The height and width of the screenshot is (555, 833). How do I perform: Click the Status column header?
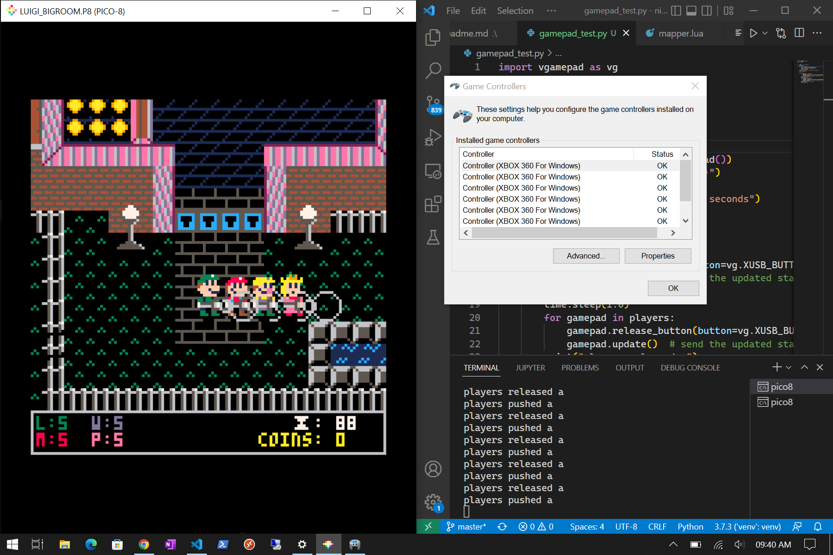point(662,154)
